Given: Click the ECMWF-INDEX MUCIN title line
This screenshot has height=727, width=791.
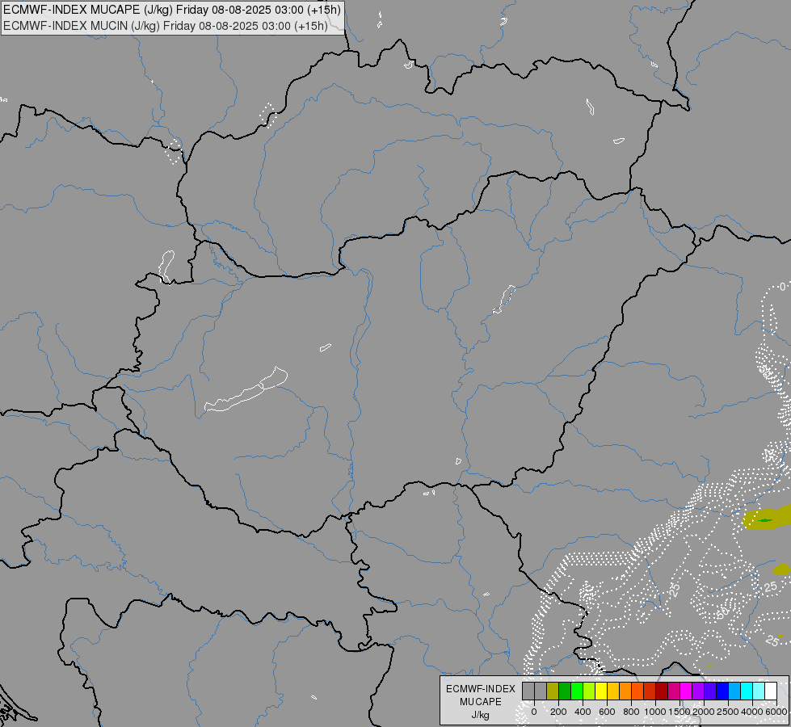Looking at the screenshot, I should tap(166, 26).
